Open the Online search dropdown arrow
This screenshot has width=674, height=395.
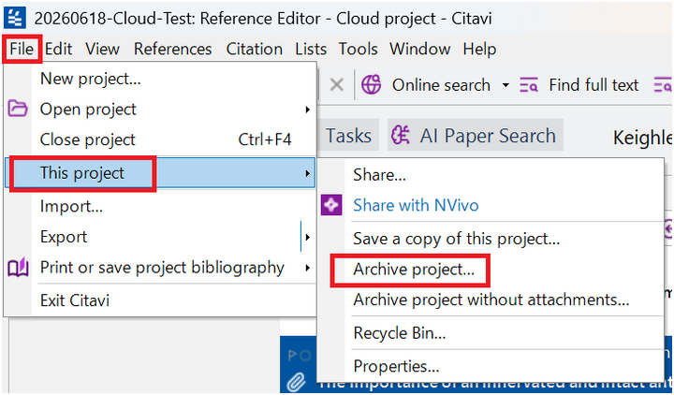[x=505, y=85]
